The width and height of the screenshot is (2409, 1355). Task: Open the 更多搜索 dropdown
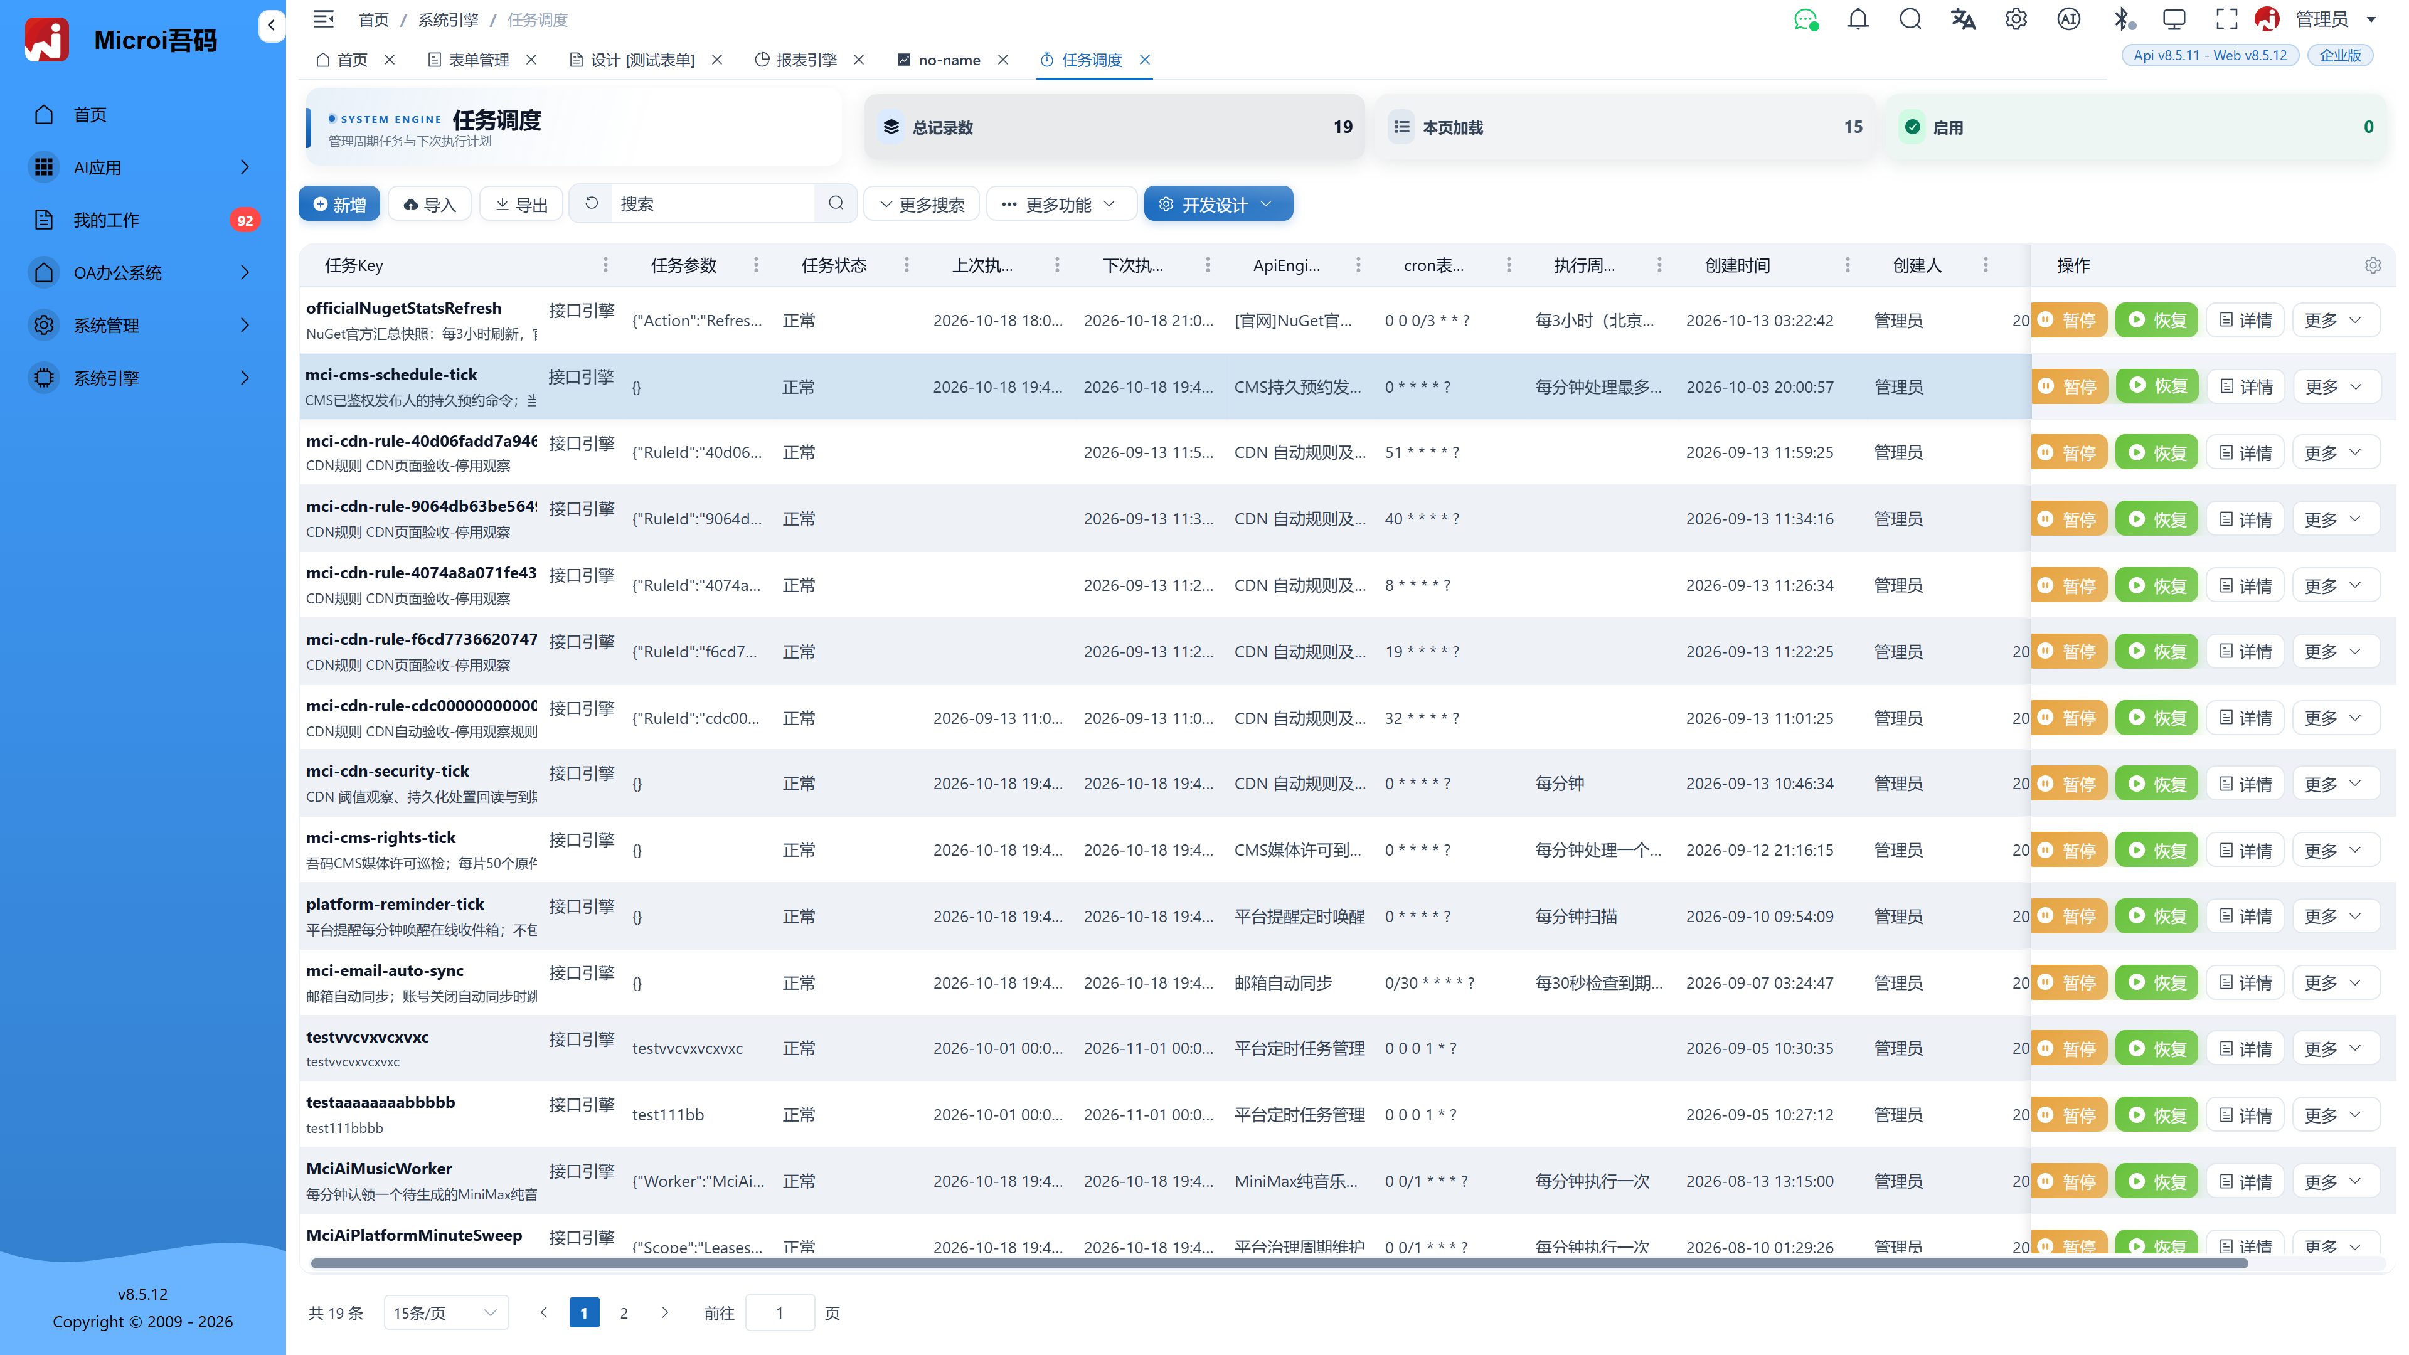point(921,205)
